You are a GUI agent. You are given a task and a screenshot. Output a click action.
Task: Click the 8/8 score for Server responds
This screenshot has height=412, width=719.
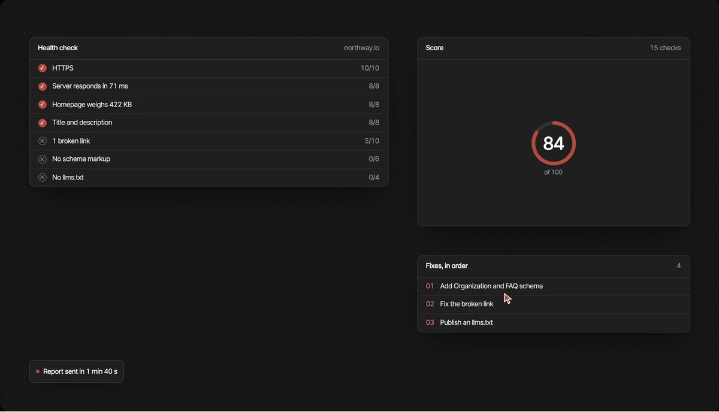tap(374, 86)
